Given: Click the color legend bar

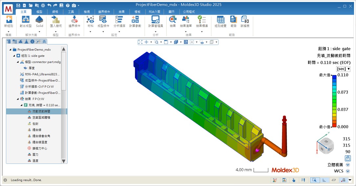Looking at the screenshot, I should pyautogui.click(x=334, y=101).
